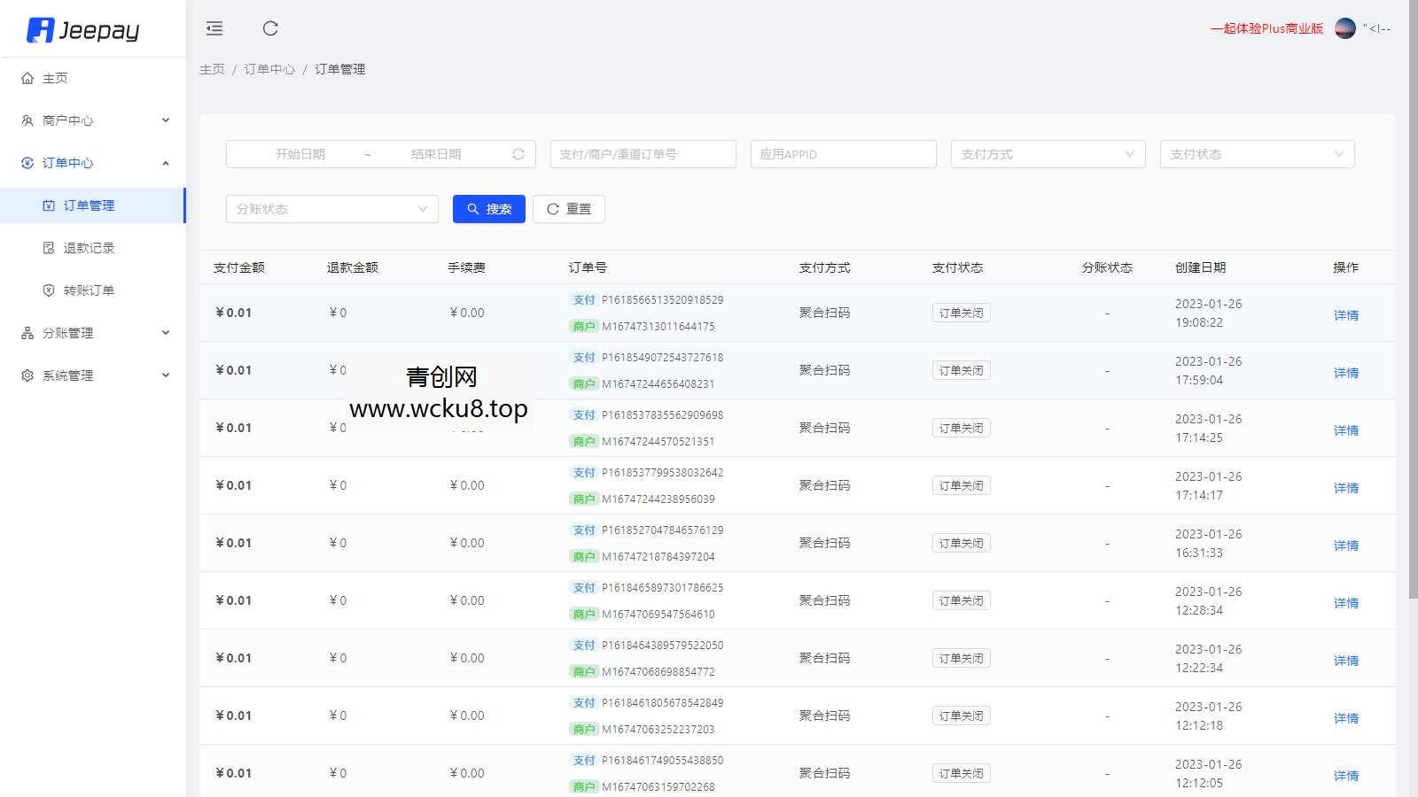Viewport: 1418px width, 797px height.
Task: Open the 支付状态 dropdown
Action: point(1256,153)
